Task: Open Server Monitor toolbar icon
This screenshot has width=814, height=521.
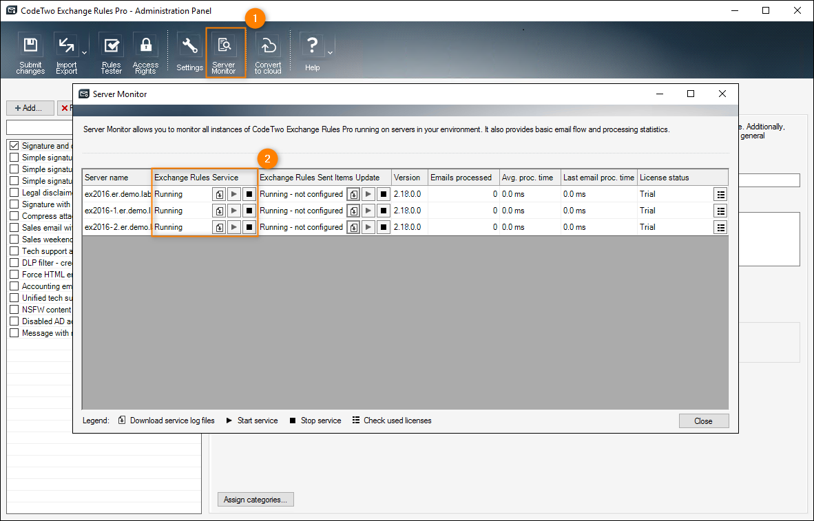Action: [x=224, y=54]
